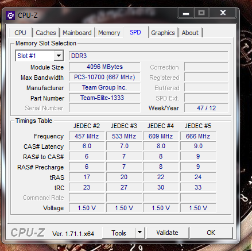Click the JEDEC #3 RAS# to CAS# value
This screenshot has height=251, width=252.
[124, 156]
